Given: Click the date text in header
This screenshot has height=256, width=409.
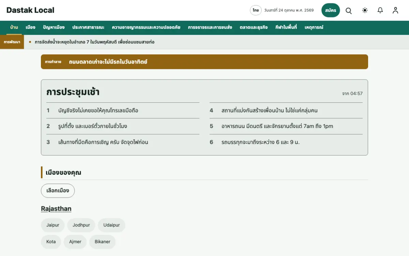Looking at the screenshot, I should coord(289,10).
